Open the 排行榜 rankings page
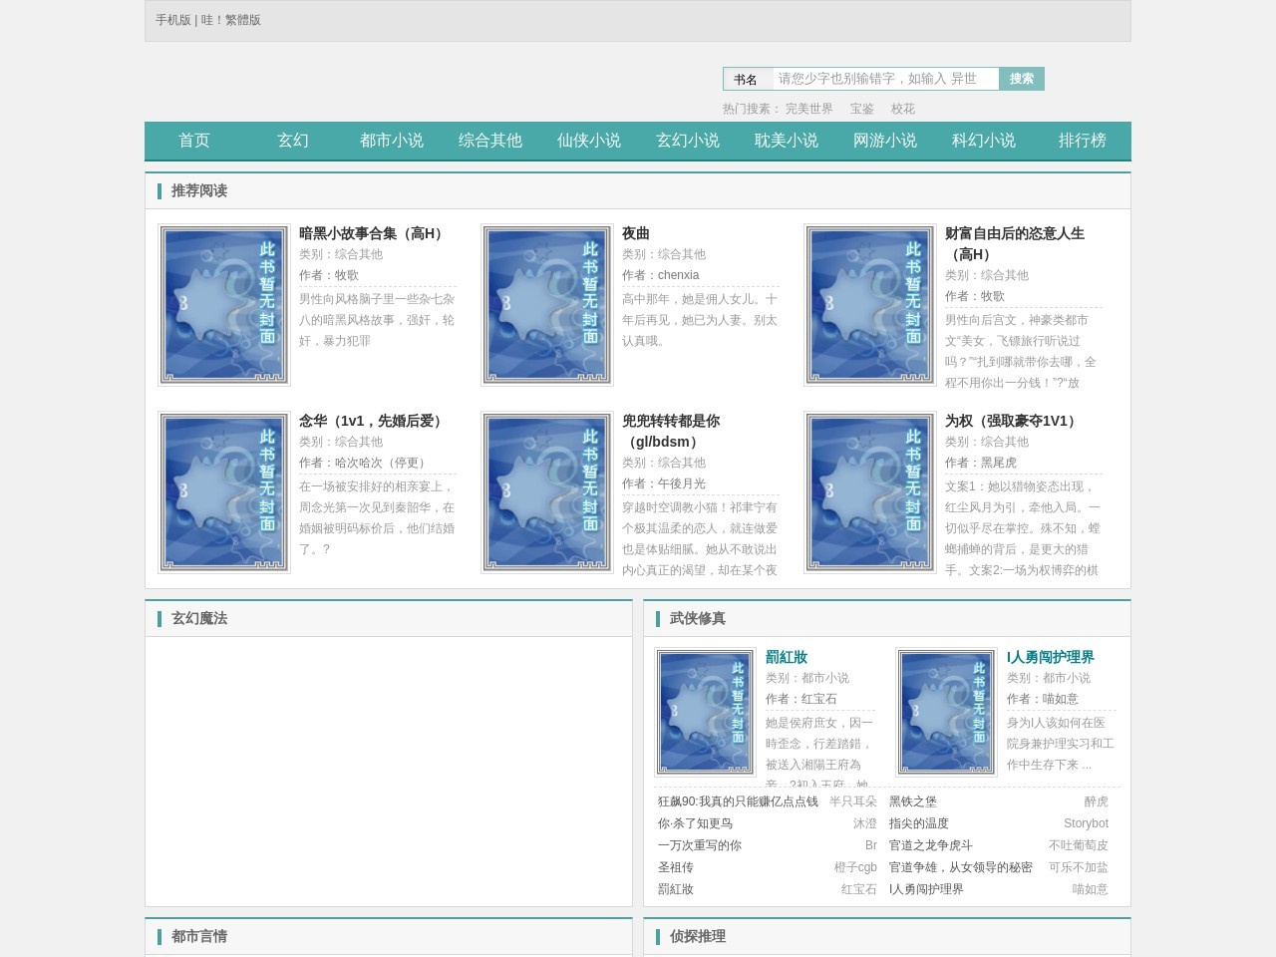Screen dimensions: 1276x957 pos(1082,141)
